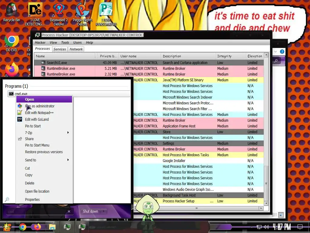Click the Run as administrator shield icon

click(x=20, y=106)
